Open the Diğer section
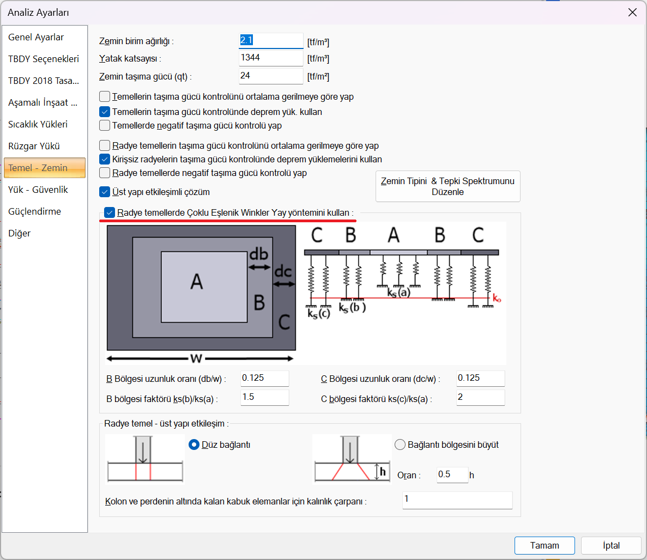 pyautogui.click(x=45, y=233)
